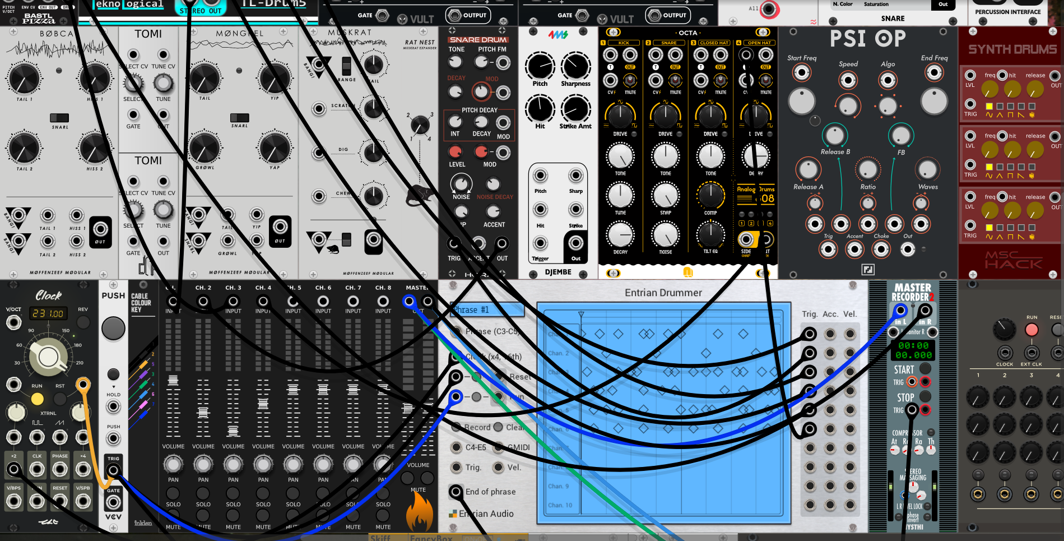This screenshot has width=1064, height=541.
Task: Flip the SNARE mute toggle switch on Octa
Action: click(x=675, y=80)
